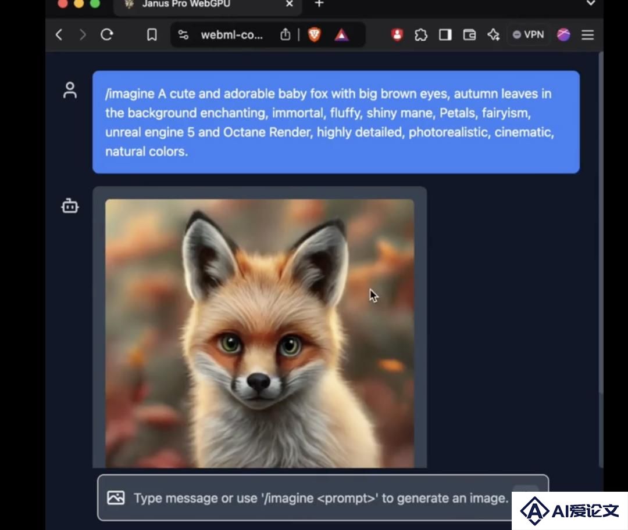Click the image upload icon in the input box
Image resolution: width=628 pixels, height=530 pixels.
point(116,497)
